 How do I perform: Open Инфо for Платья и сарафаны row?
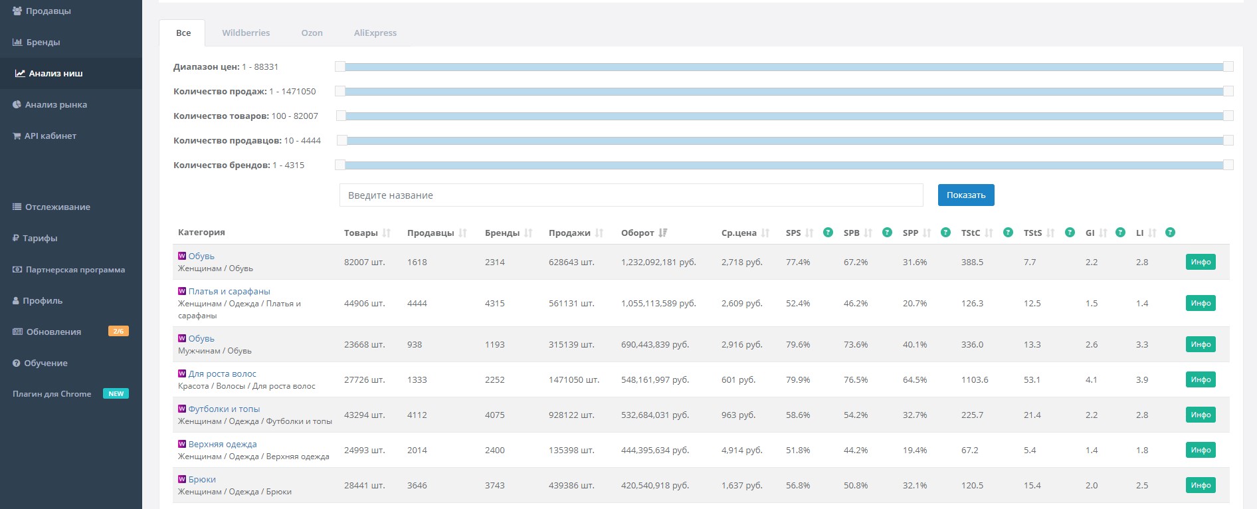point(1201,303)
